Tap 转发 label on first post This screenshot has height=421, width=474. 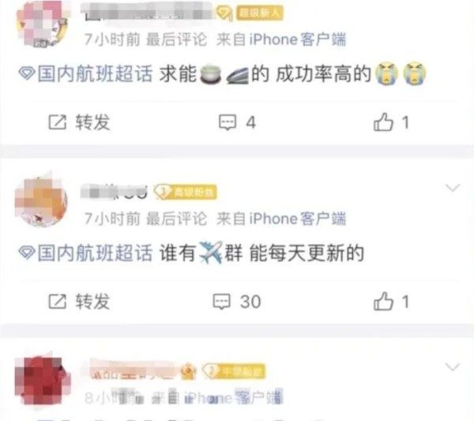pos(92,122)
